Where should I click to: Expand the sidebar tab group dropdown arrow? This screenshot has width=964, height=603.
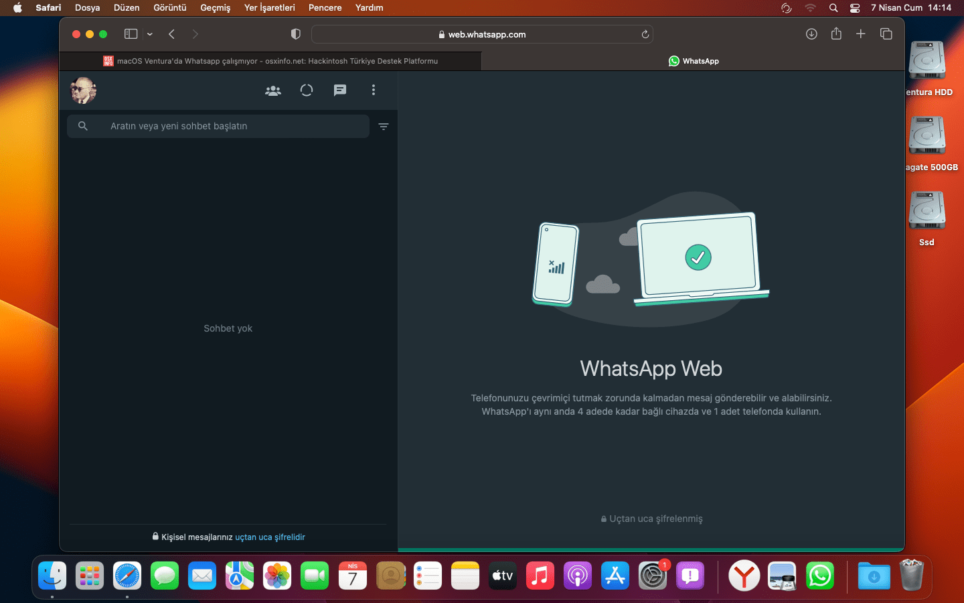click(150, 34)
